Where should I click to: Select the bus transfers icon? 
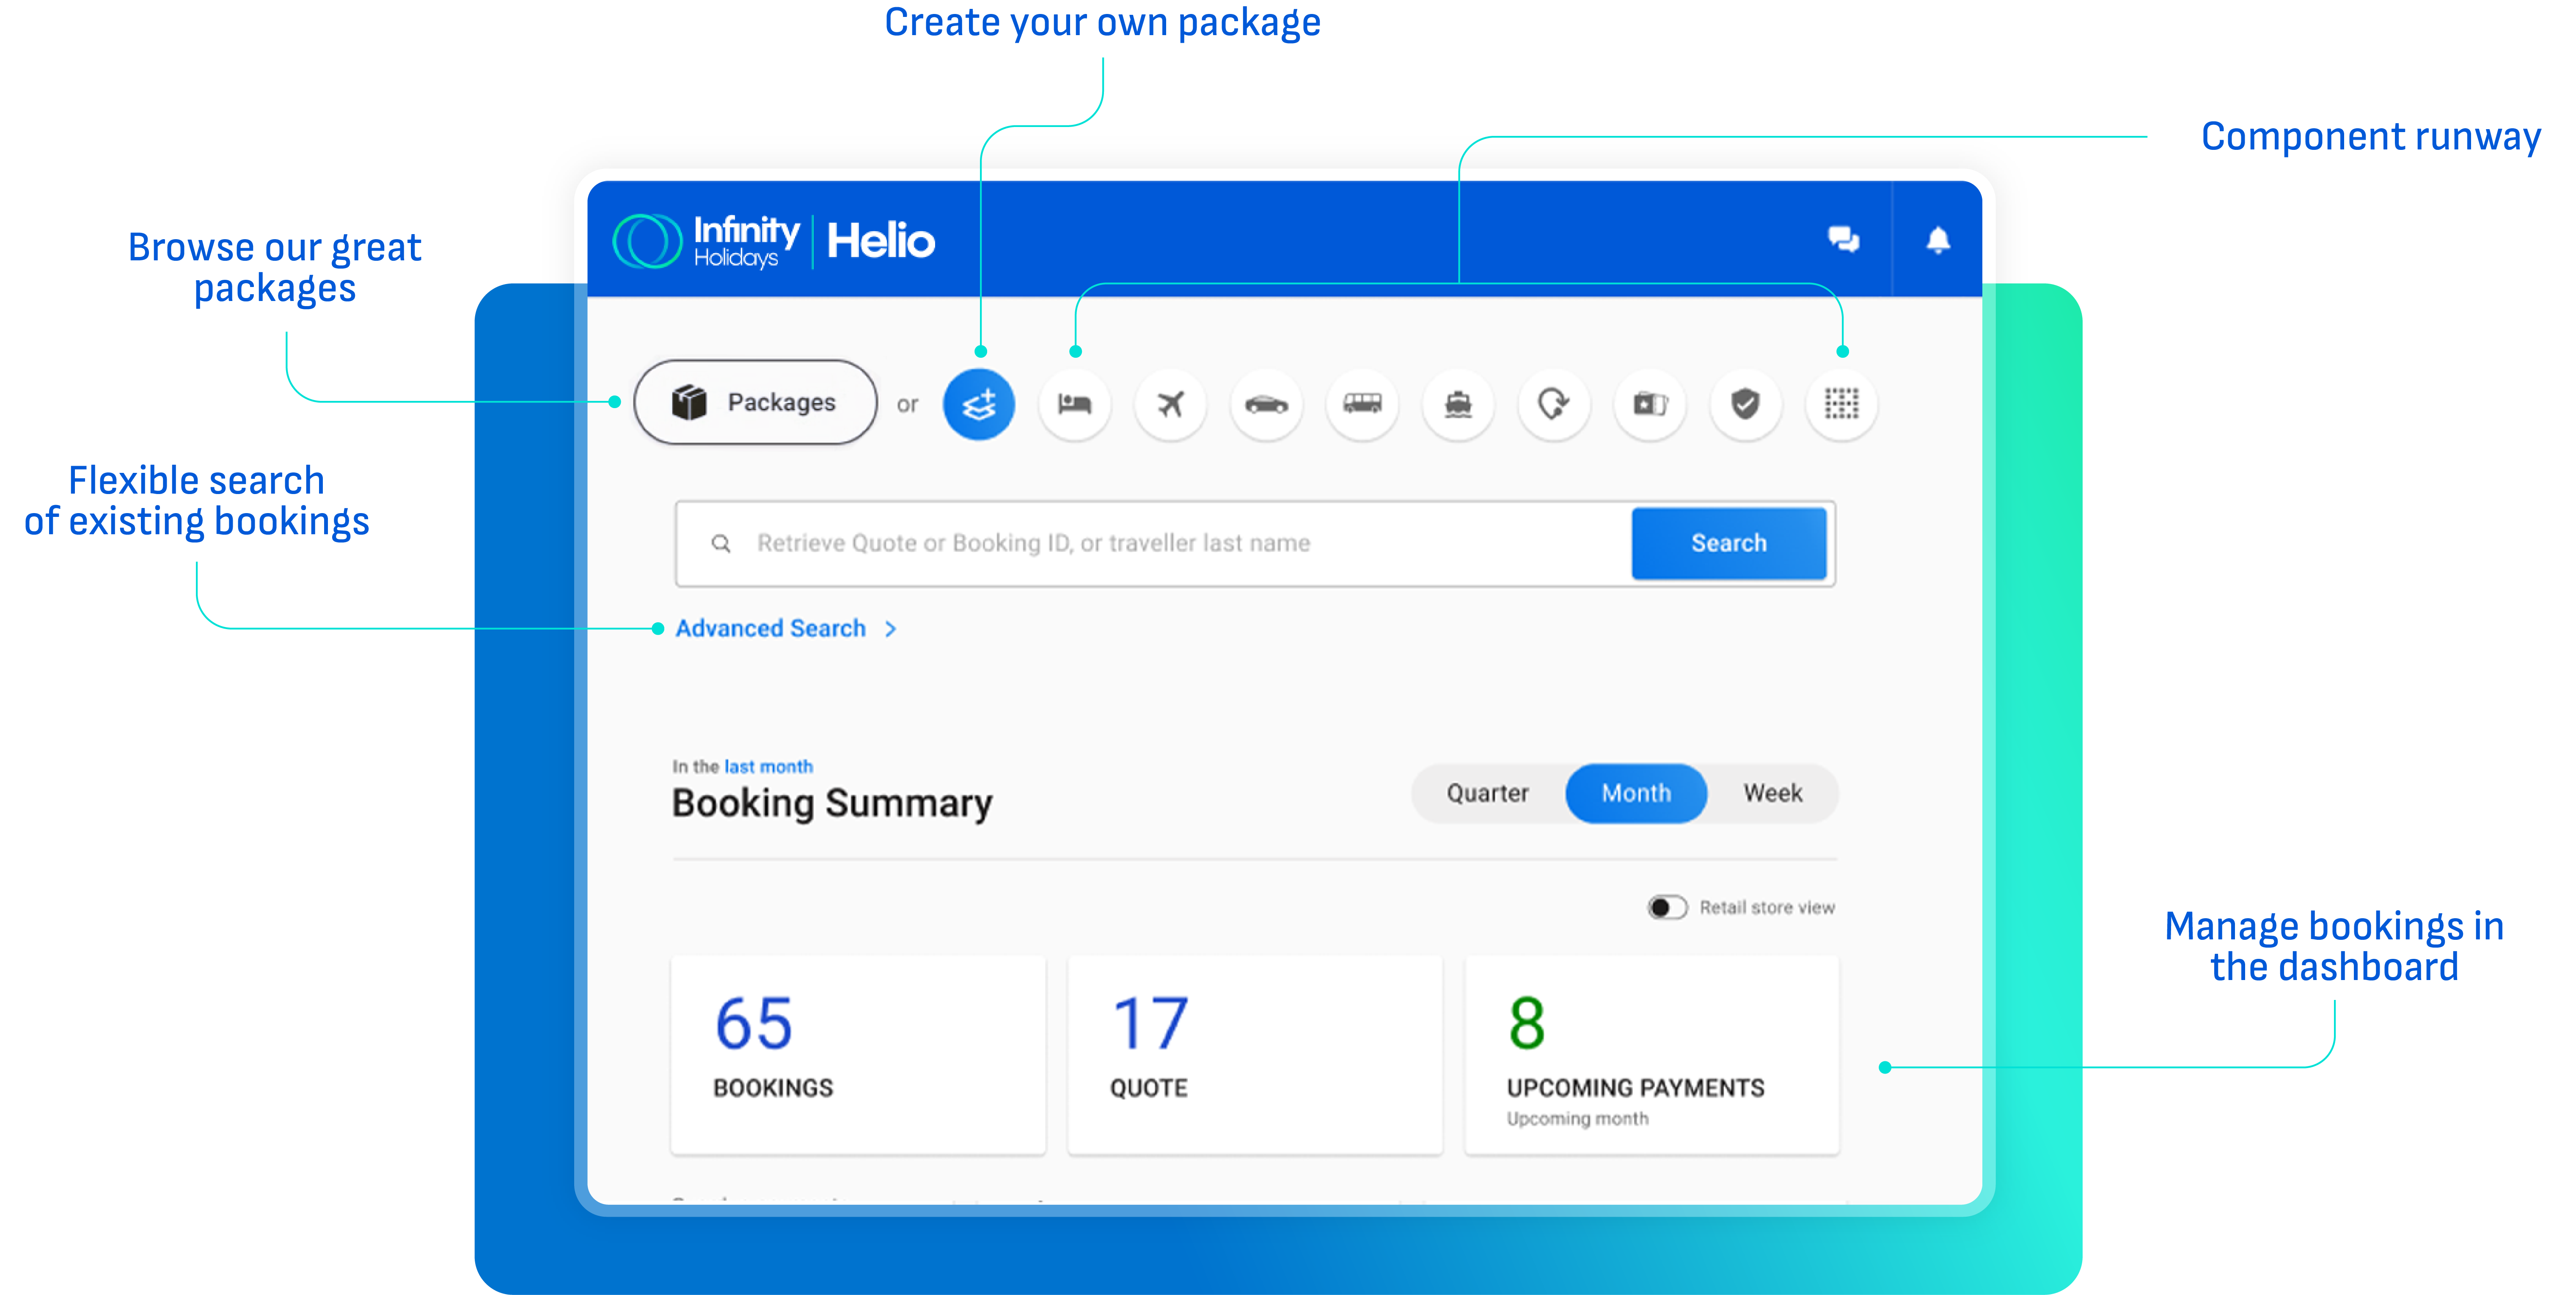(x=1362, y=403)
